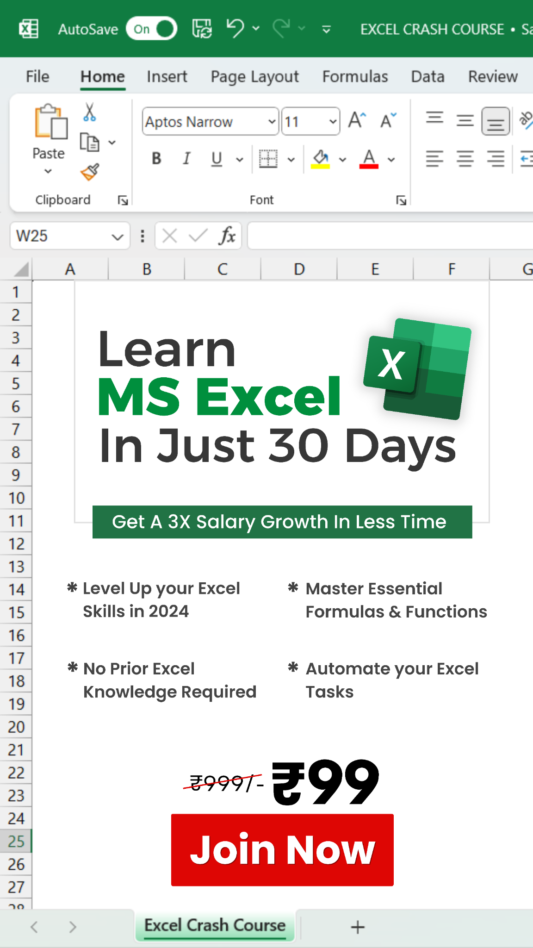This screenshot has height=948, width=533.
Task: Select row 12 header
Action: tap(16, 544)
